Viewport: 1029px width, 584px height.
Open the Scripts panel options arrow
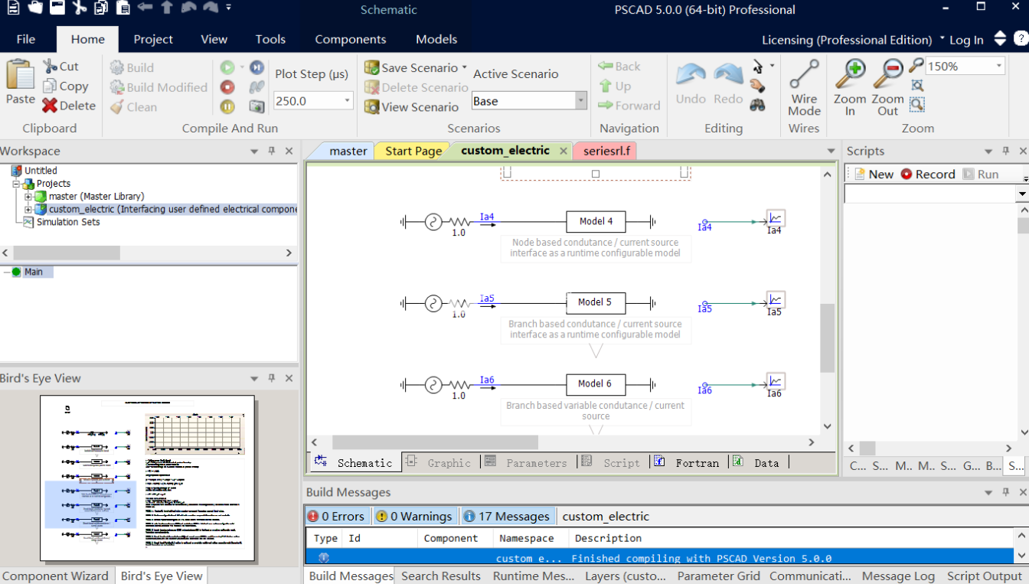click(x=988, y=152)
